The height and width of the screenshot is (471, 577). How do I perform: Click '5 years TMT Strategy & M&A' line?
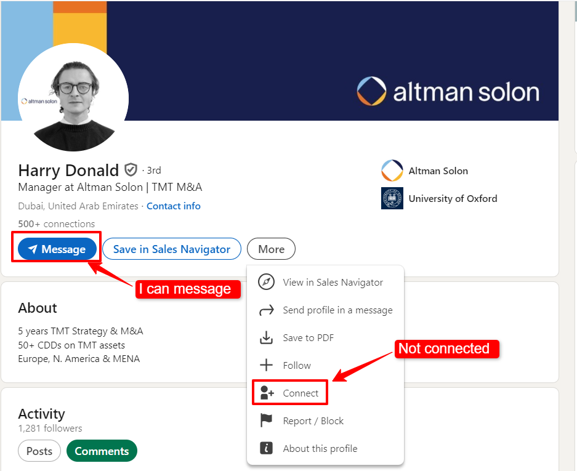click(x=81, y=331)
